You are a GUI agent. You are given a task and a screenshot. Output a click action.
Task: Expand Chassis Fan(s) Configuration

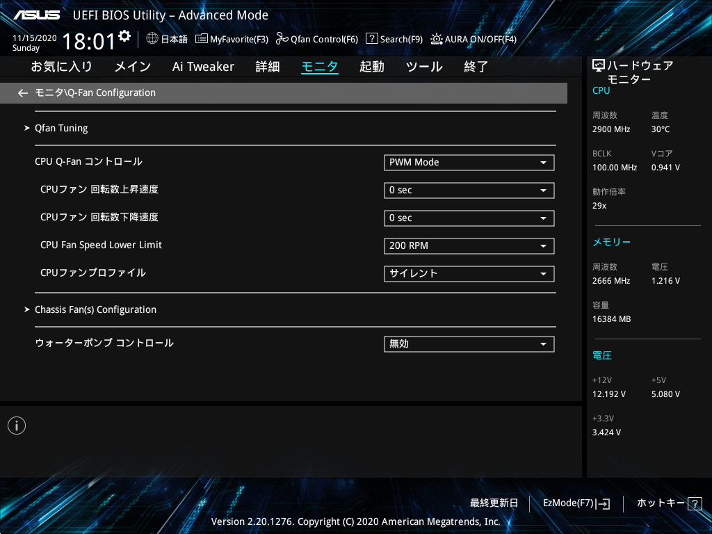point(95,309)
